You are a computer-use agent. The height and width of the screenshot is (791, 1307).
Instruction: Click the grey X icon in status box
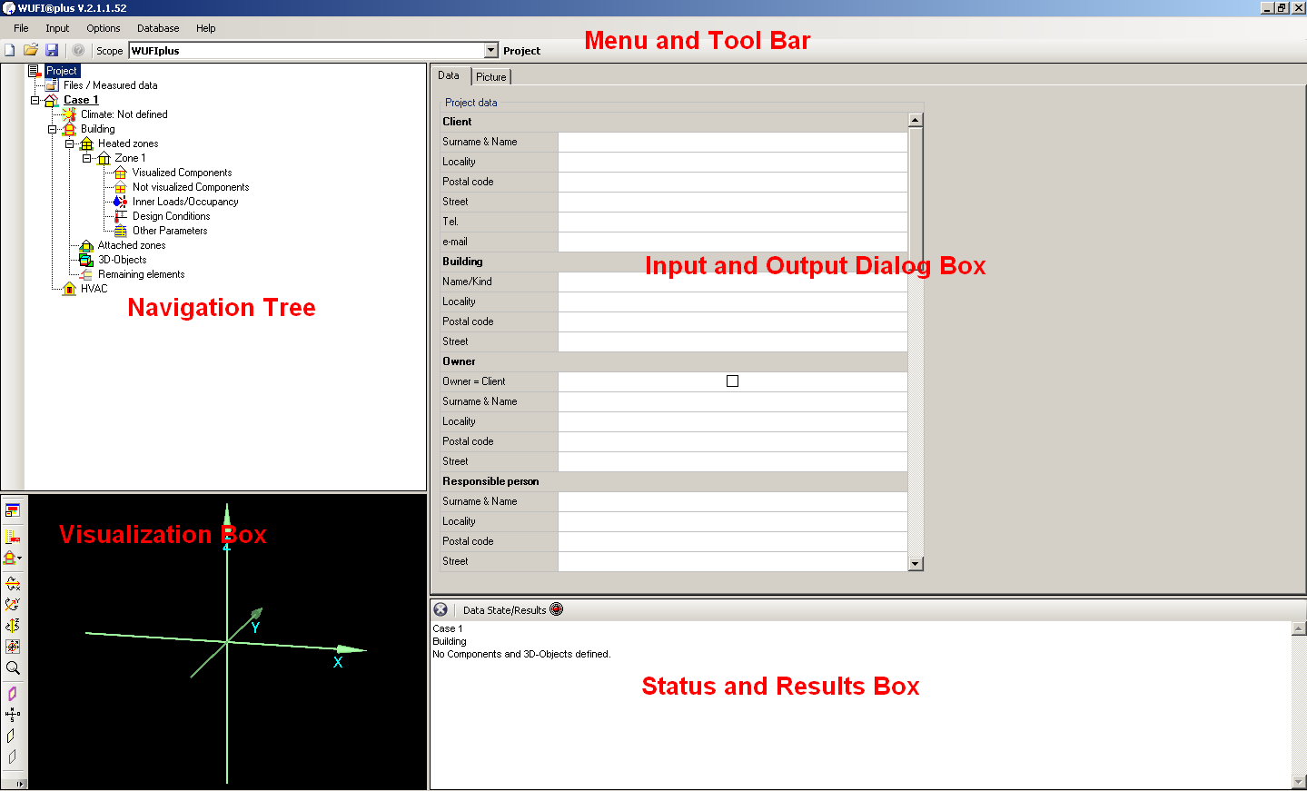pos(441,609)
